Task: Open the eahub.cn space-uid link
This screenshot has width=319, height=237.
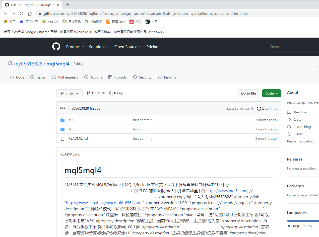Action: click(105, 203)
